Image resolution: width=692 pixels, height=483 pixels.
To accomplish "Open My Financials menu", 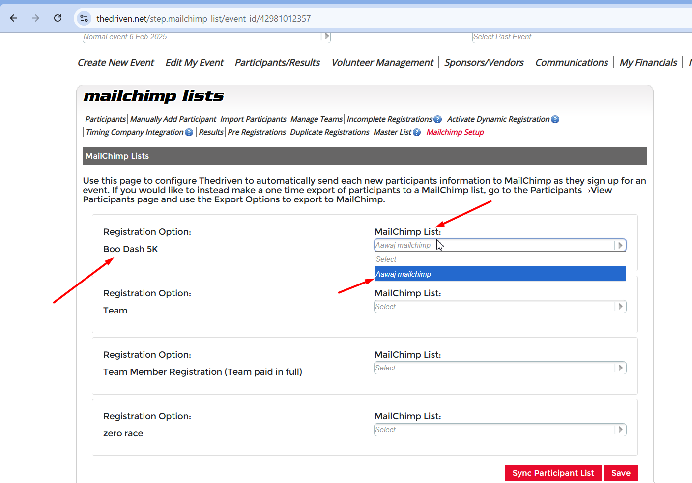I will [x=648, y=62].
